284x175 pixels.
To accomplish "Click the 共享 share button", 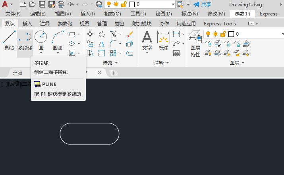I will click(202, 4).
